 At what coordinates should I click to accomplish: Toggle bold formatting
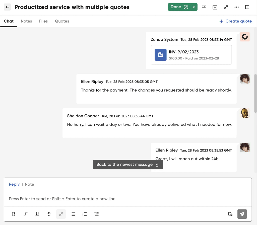pos(14,214)
